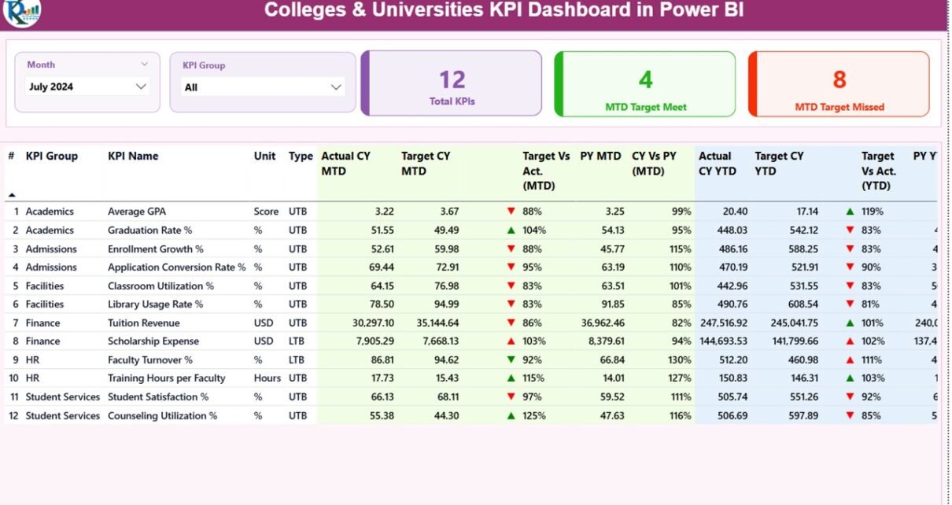Viewport: 952px width, 505px height.
Task: Click the MTD Target Missed card
Action: pyautogui.click(x=839, y=84)
